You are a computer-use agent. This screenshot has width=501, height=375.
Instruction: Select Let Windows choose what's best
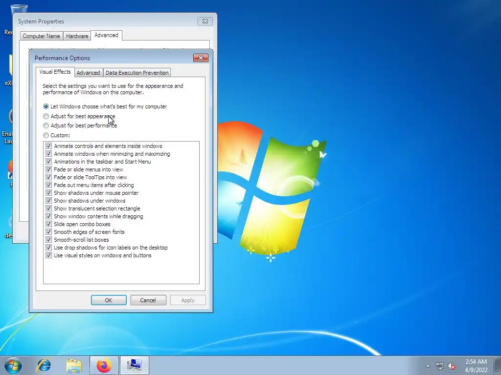tap(105, 106)
